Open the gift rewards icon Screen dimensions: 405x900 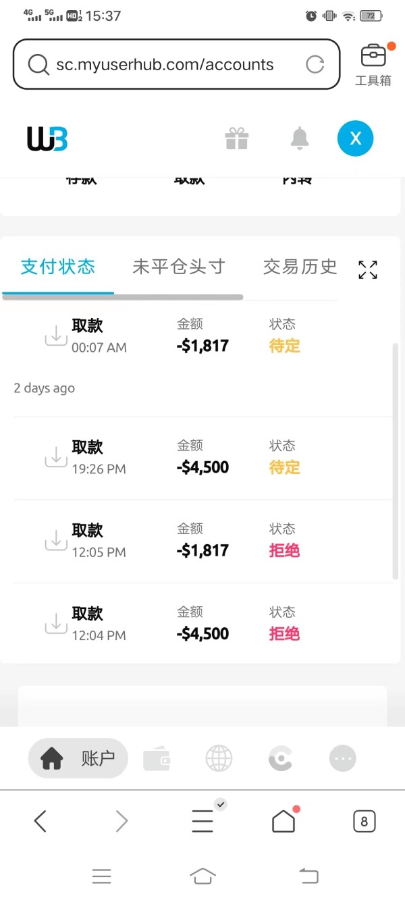pyautogui.click(x=237, y=138)
